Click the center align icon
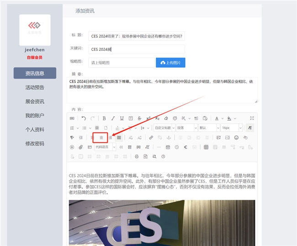 pyautogui.click(x=101, y=137)
